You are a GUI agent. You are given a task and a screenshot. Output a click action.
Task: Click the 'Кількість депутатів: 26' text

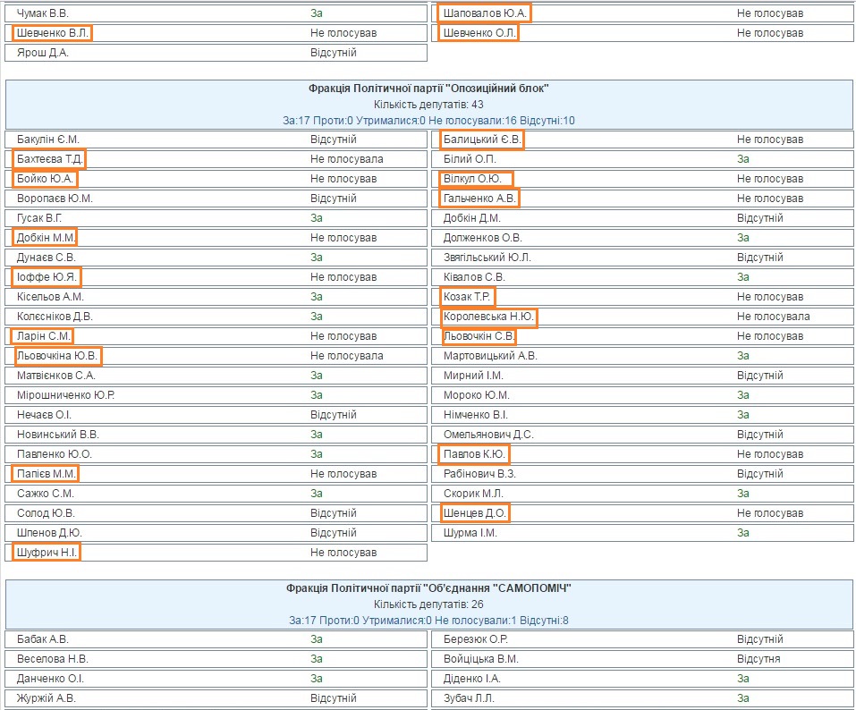click(428, 604)
